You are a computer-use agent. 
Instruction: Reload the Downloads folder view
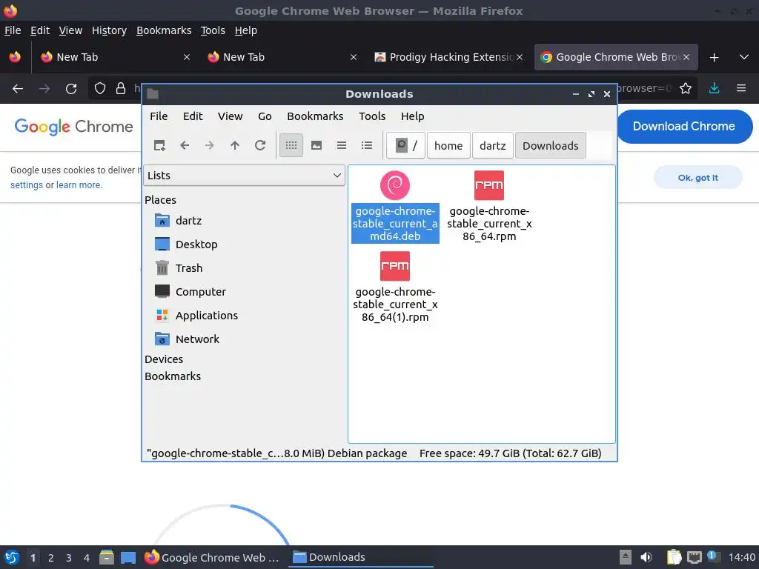point(260,145)
